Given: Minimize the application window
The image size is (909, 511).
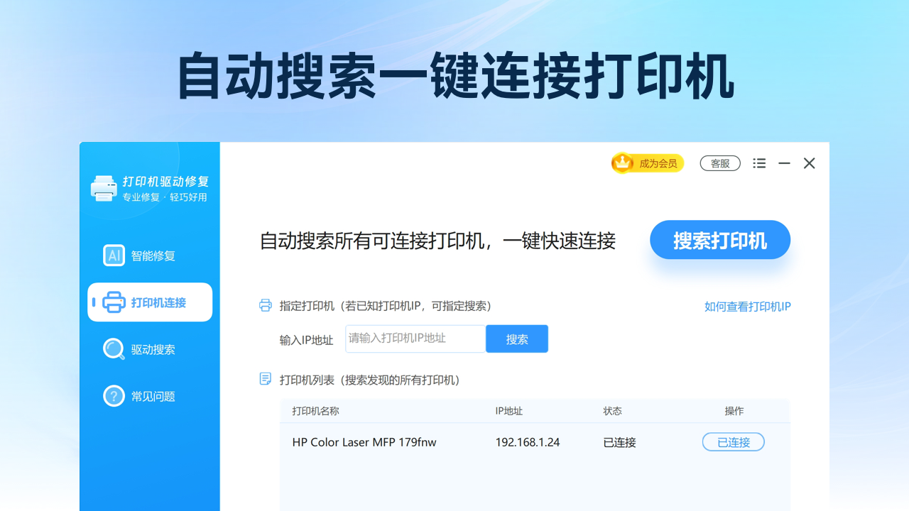Looking at the screenshot, I should pos(784,163).
